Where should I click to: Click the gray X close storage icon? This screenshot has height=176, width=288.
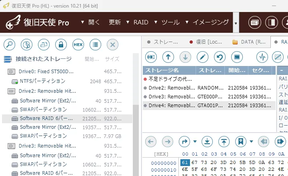pyautogui.click(x=112, y=45)
